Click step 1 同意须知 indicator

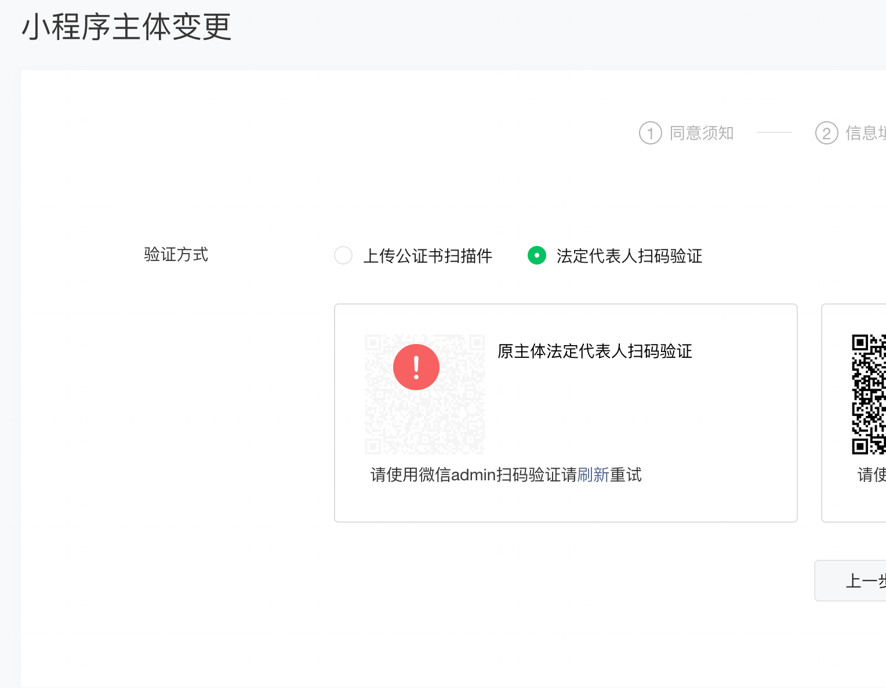(687, 133)
